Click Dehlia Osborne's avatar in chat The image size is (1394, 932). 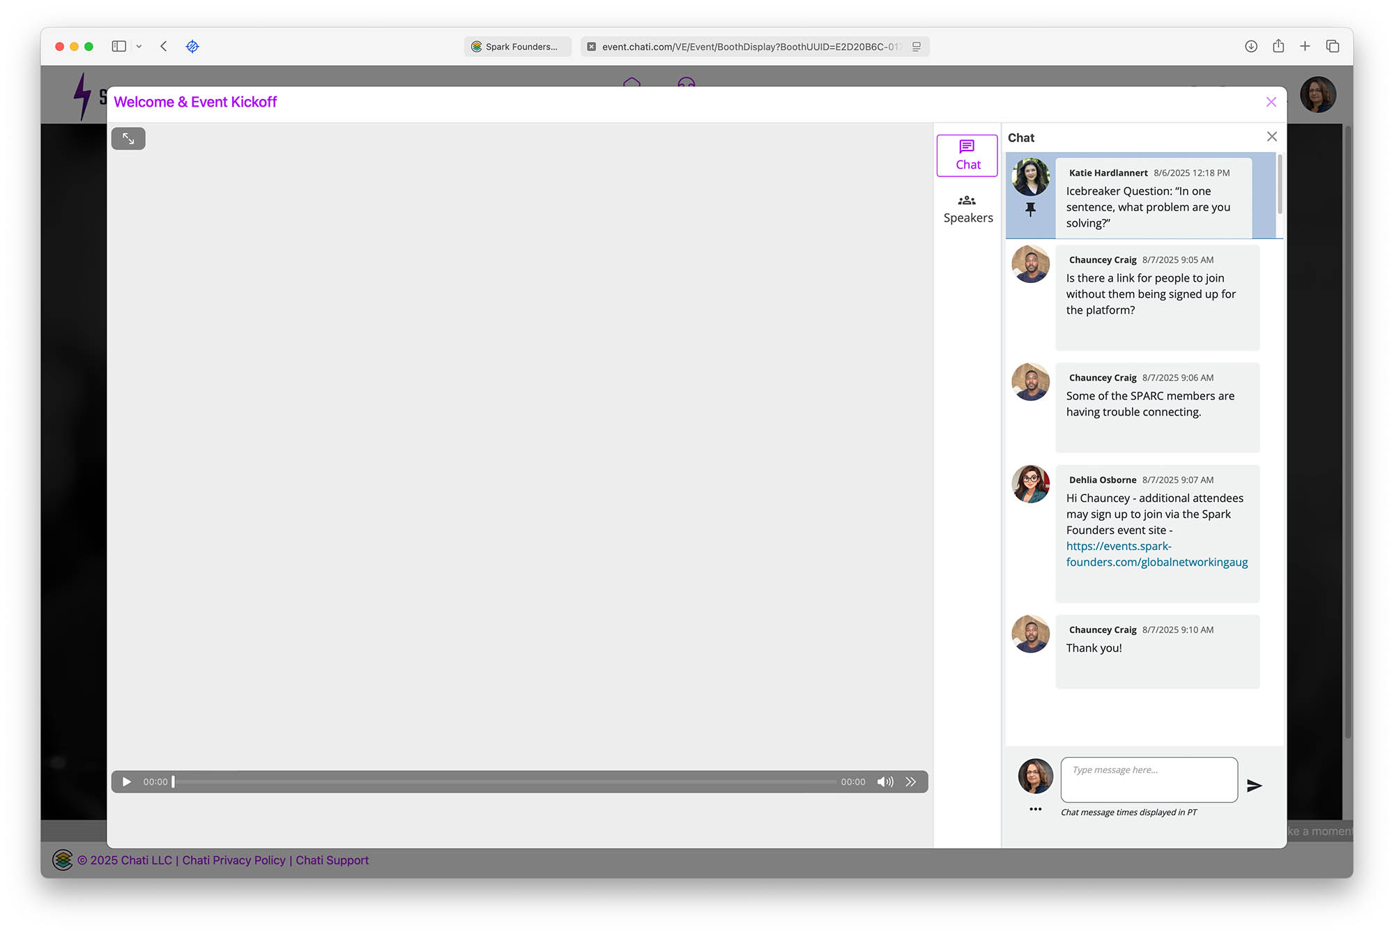point(1030,484)
